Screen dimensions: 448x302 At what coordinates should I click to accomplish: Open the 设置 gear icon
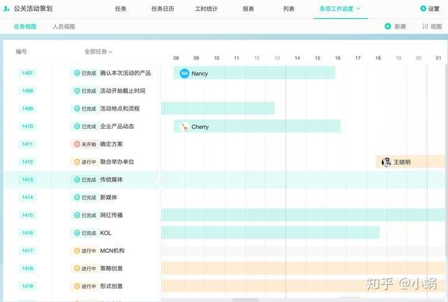423,9
